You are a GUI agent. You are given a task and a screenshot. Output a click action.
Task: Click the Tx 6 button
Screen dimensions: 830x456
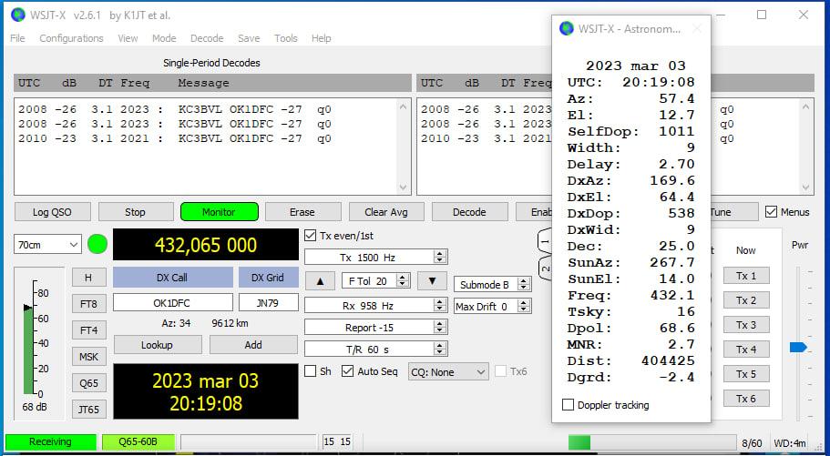click(x=746, y=399)
